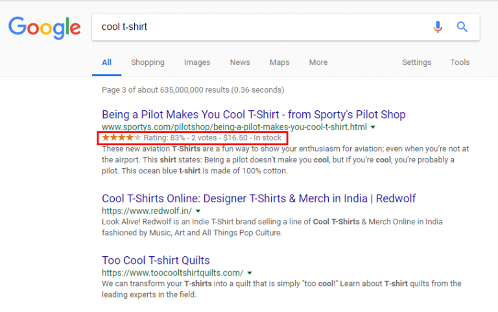Click the blue magnifying glass search icon
Viewport: 498px width, 312px height.
click(462, 27)
